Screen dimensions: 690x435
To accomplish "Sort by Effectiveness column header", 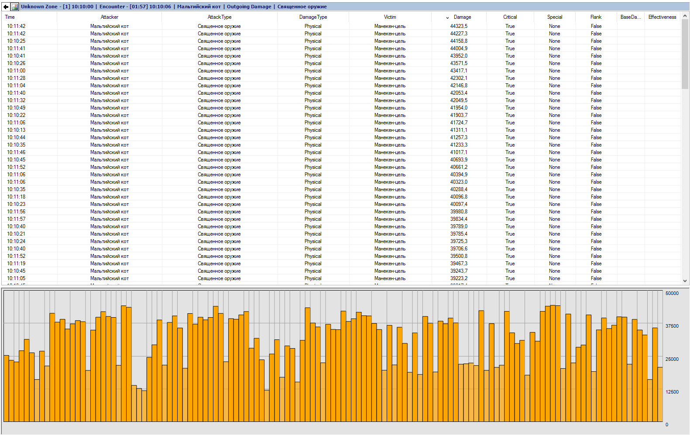I will click(662, 17).
